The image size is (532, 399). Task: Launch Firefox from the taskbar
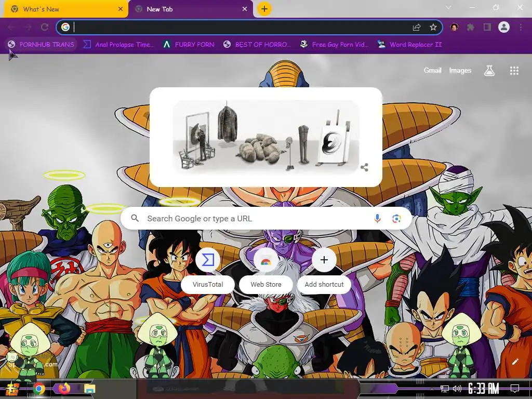[64, 388]
